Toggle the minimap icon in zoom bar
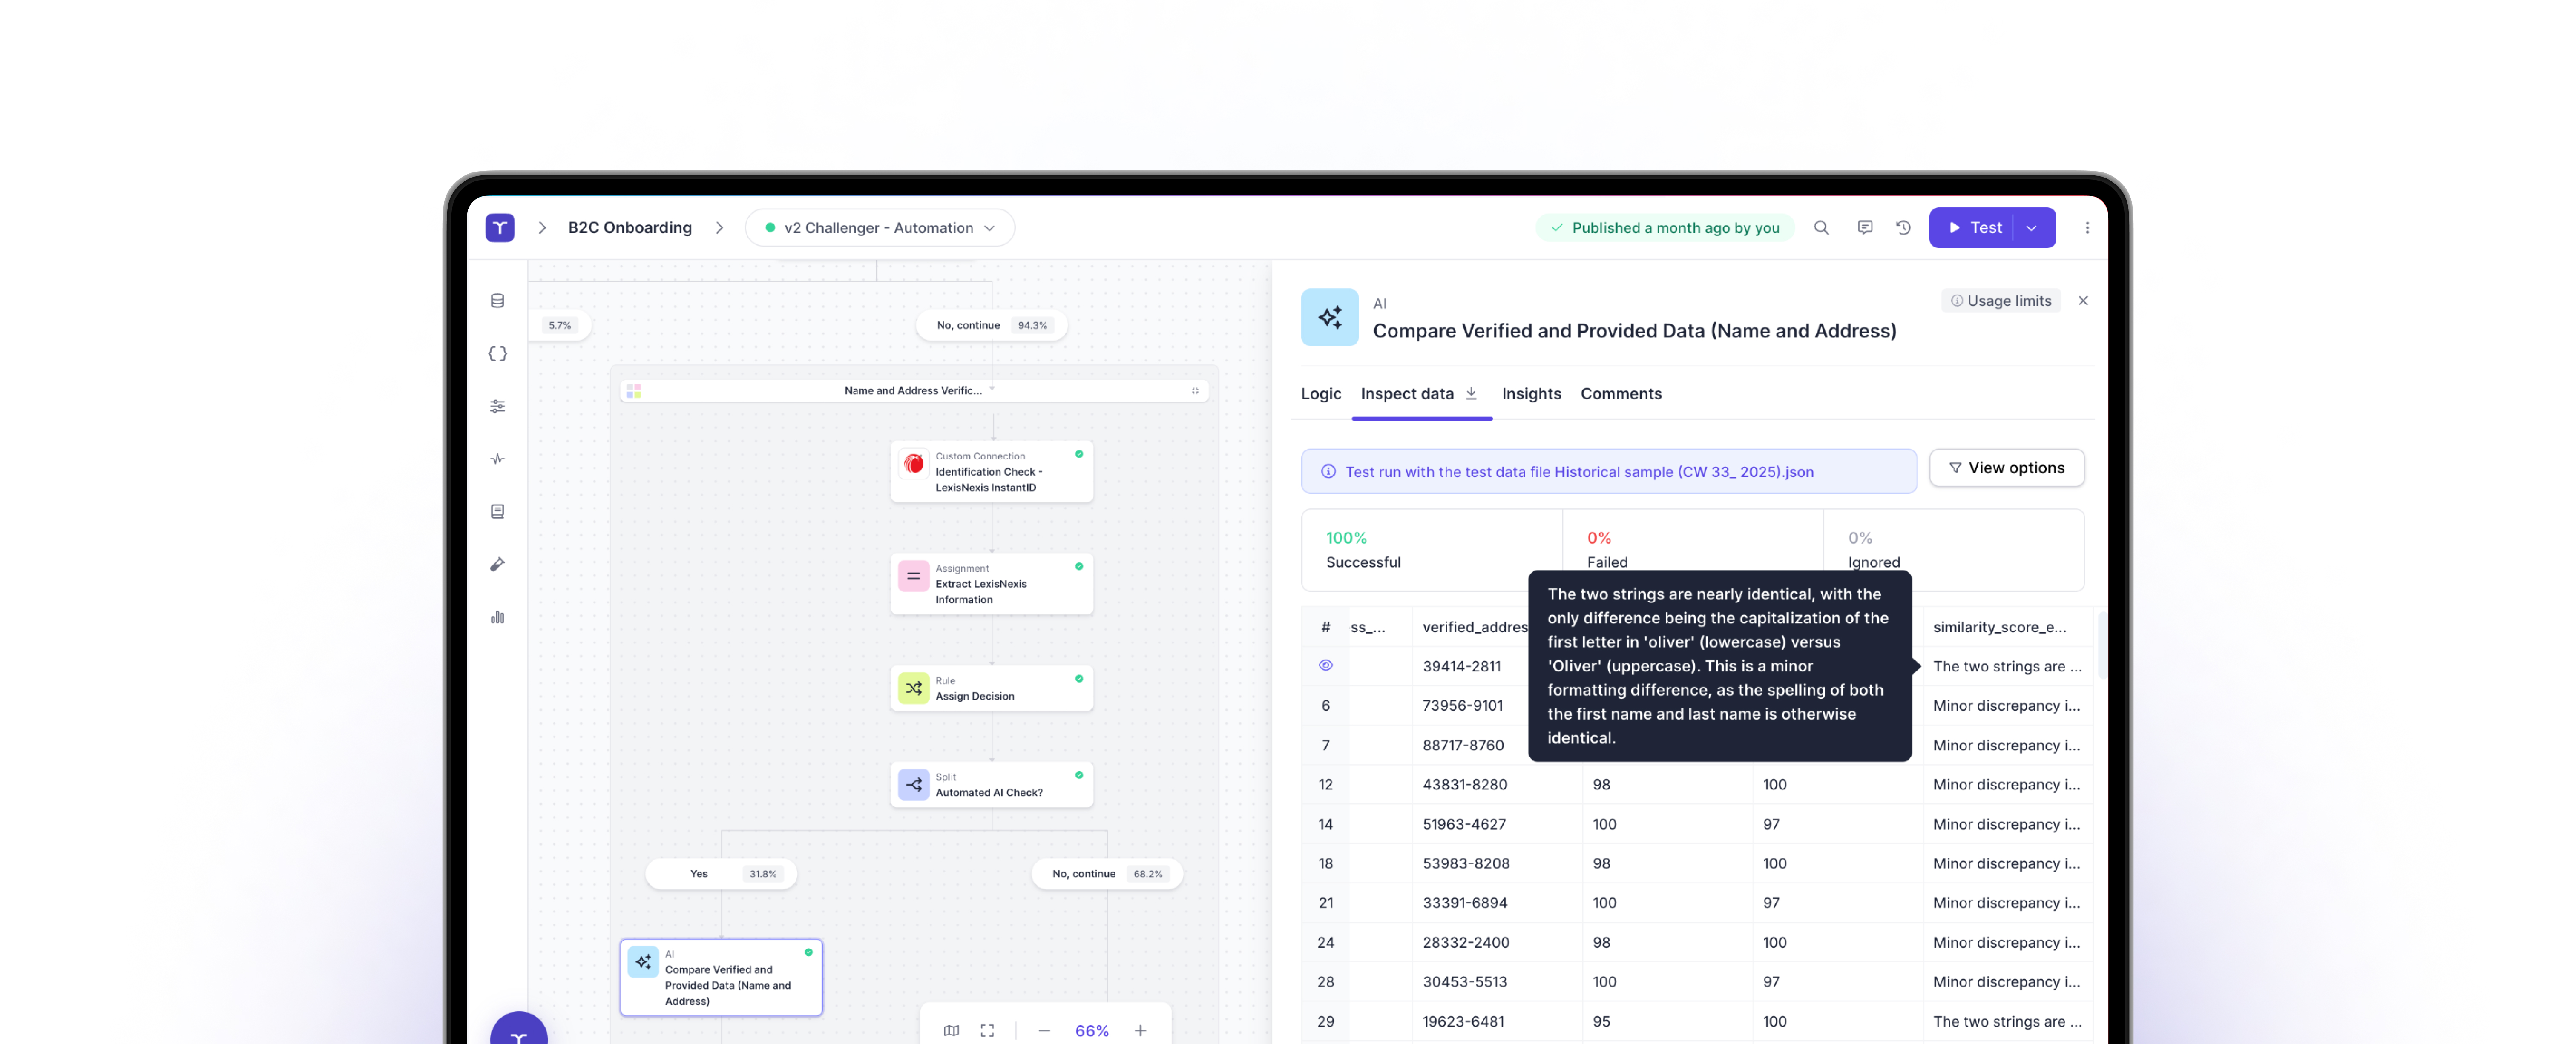The width and height of the screenshot is (2576, 1044). coord(951,1030)
